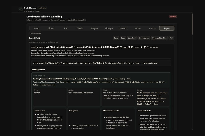The width and height of the screenshot is (205, 136).
Task: Click 'Explain the verified result' learning goal
Action: point(50,119)
